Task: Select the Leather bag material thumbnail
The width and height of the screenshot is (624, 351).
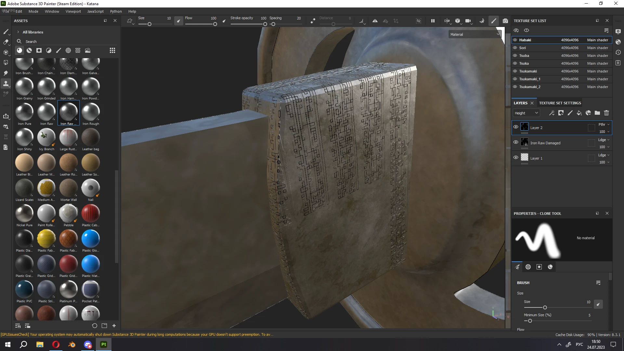Action: coord(90,138)
